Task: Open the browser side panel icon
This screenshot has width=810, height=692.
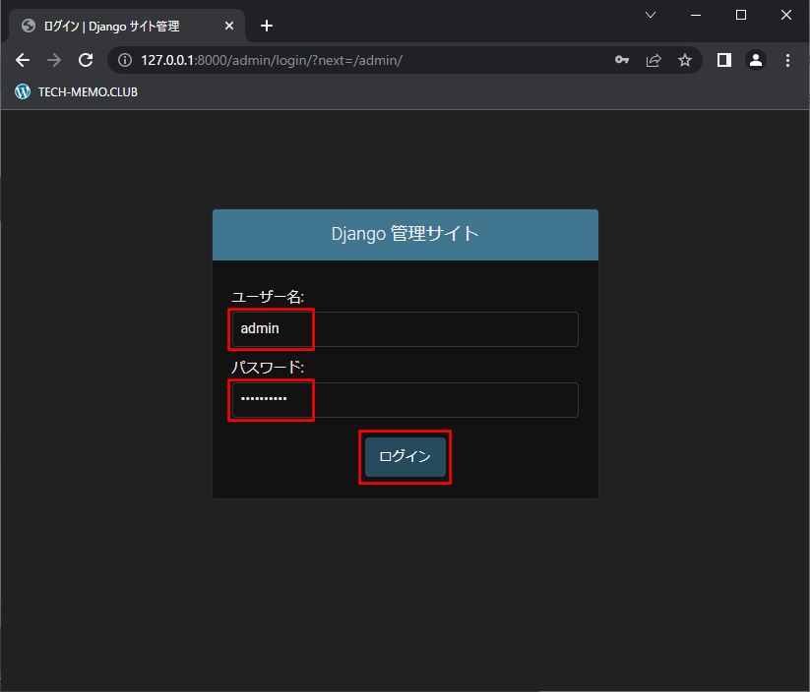Action: (724, 60)
